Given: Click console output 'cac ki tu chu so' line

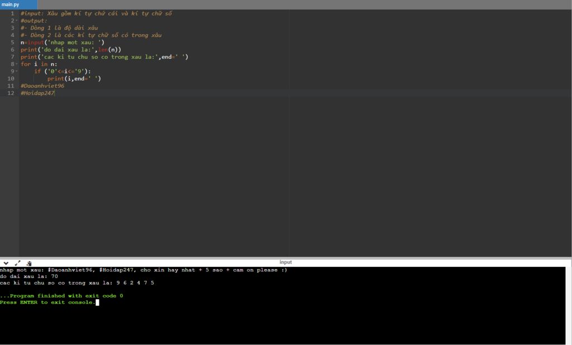Looking at the screenshot, I should click(77, 283).
